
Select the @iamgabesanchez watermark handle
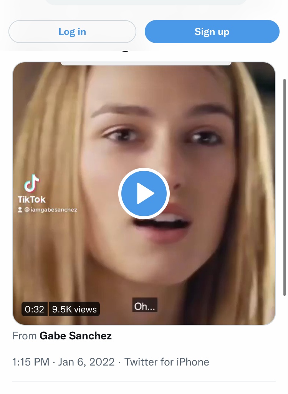point(51,210)
